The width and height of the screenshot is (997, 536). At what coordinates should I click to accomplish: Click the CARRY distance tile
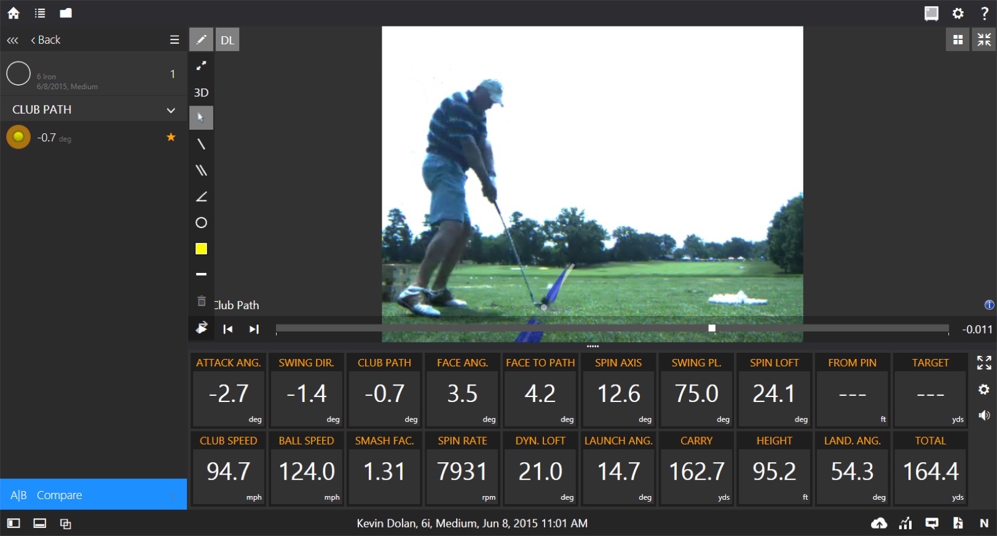tap(696, 468)
